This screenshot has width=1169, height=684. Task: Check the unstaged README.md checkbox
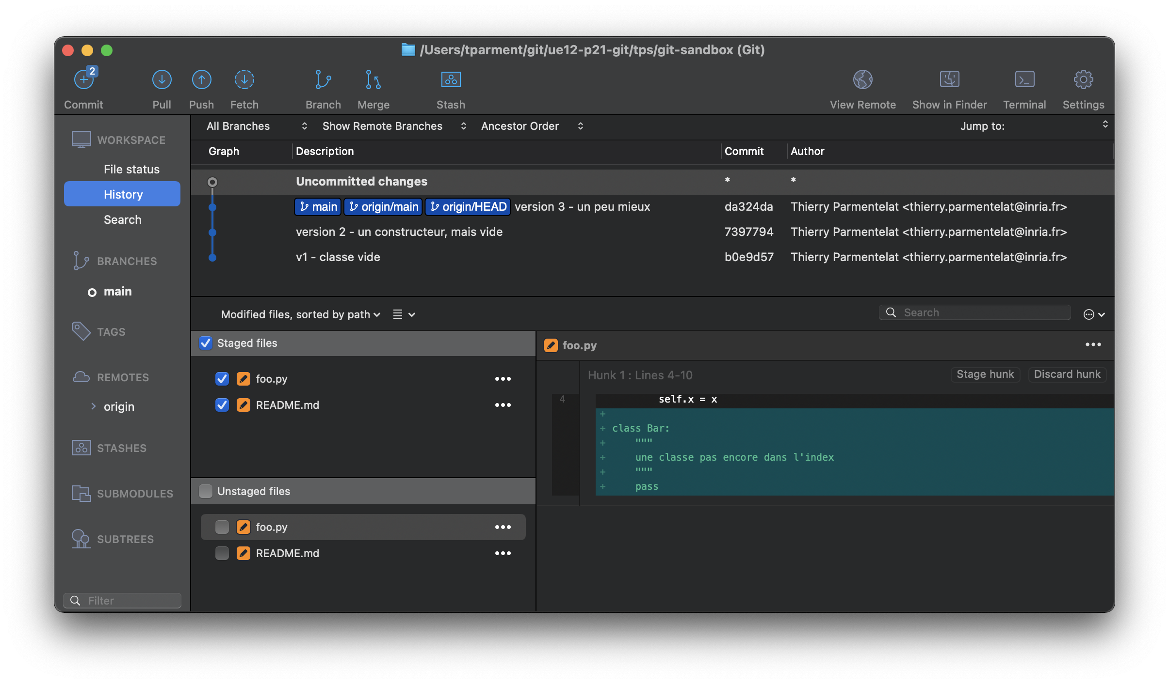[x=222, y=553]
